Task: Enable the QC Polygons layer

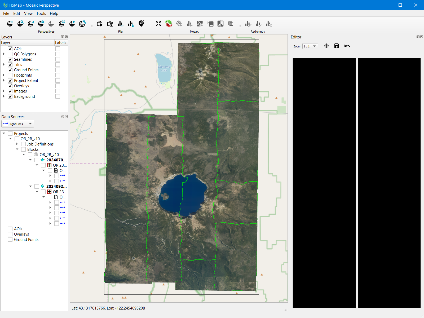Action: click(x=10, y=54)
